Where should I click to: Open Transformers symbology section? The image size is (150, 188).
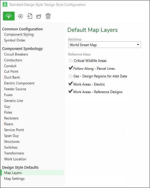pyautogui.click(x=14, y=153)
